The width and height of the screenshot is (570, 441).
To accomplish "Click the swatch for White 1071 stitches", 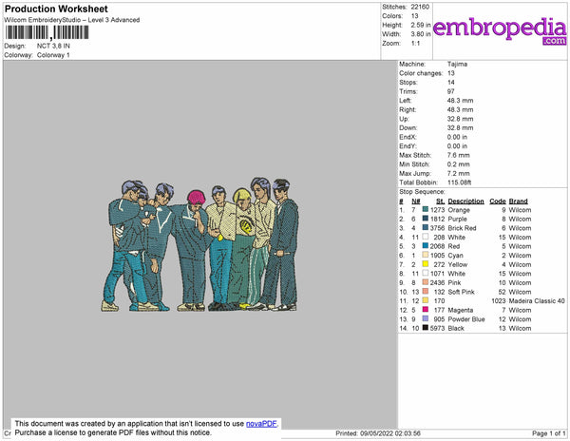I will click(x=426, y=274).
